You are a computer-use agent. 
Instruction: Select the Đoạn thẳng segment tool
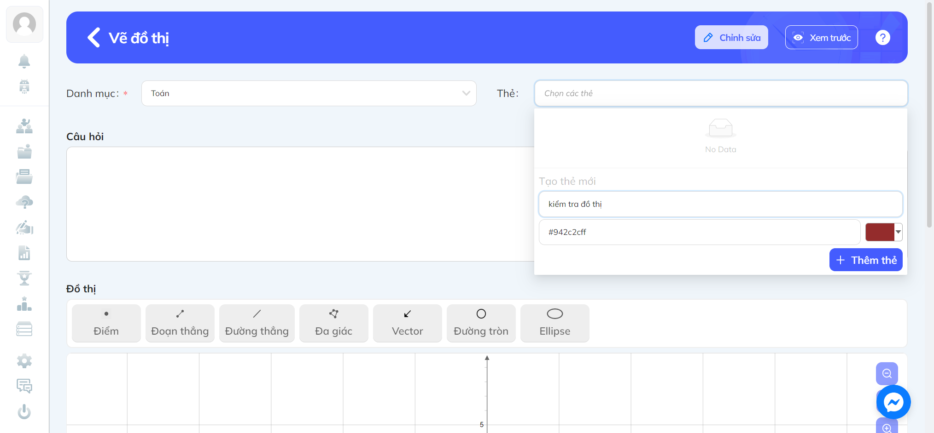click(180, 323)
